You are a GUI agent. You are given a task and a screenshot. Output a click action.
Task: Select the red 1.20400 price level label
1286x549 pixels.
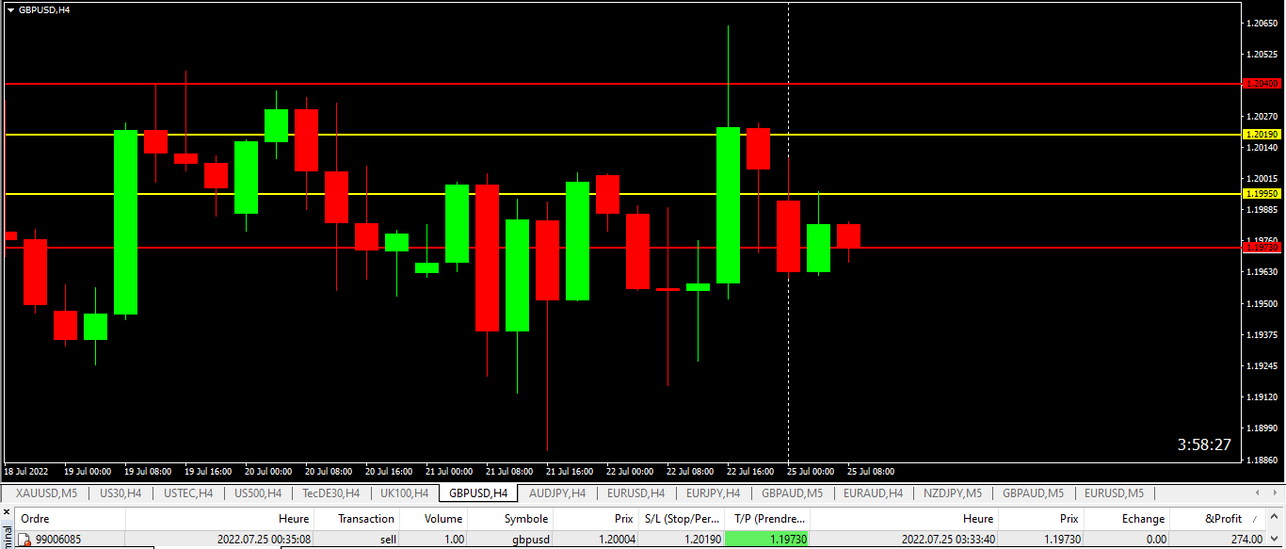1262,84
